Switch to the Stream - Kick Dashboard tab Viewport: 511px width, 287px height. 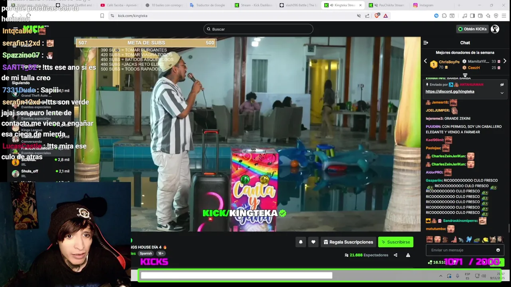point(254,5)
